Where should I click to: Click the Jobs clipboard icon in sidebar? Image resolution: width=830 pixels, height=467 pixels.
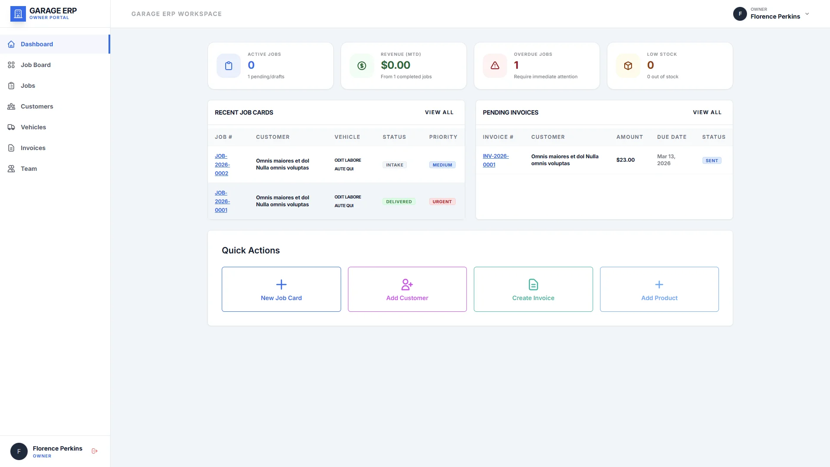(11, 86)
